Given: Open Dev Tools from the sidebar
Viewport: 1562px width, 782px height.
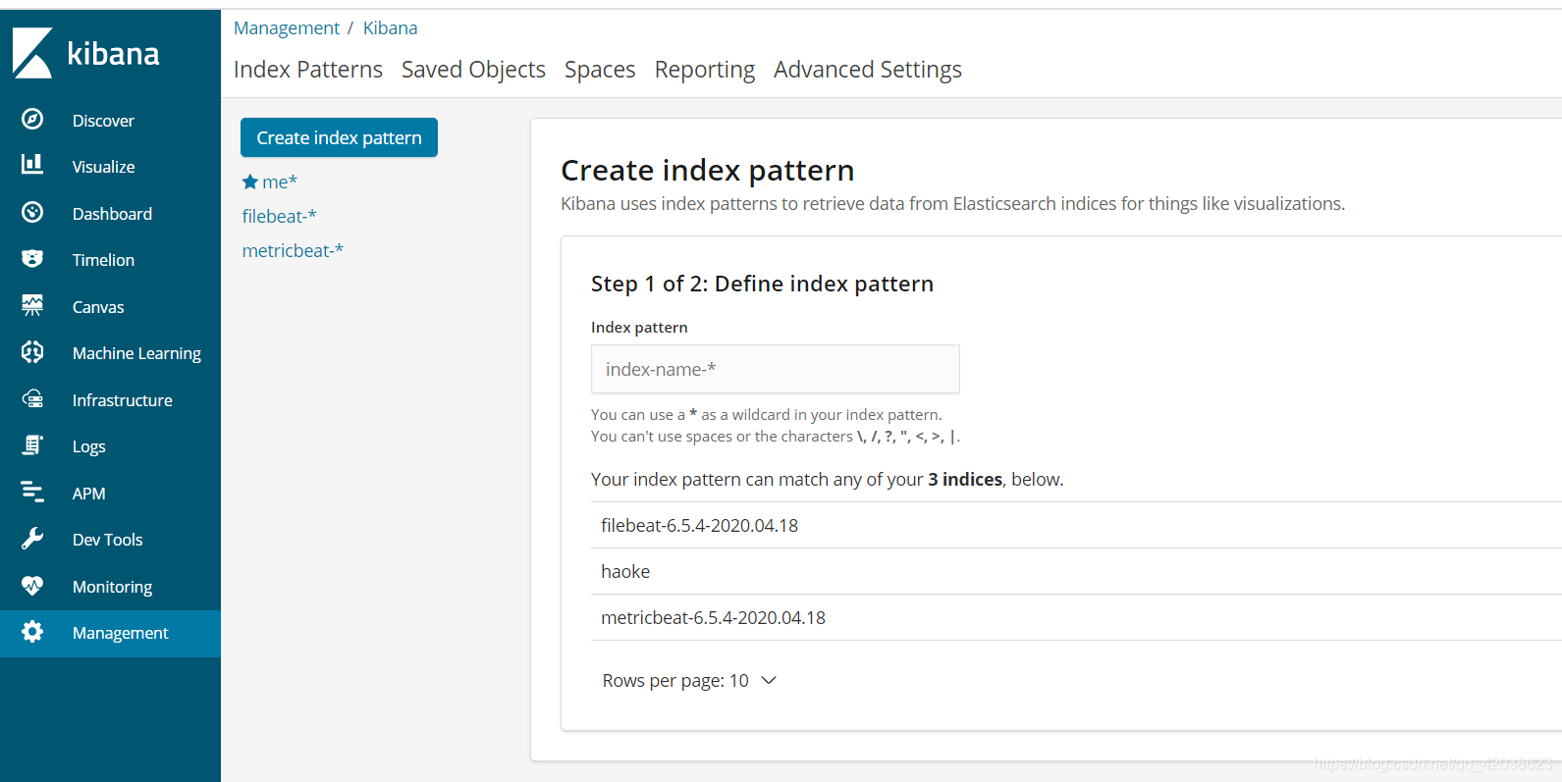Looking at the screenshot, I should pos(107,540).
